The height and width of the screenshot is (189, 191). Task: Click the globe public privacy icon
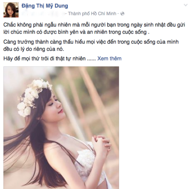click(122, 14)
